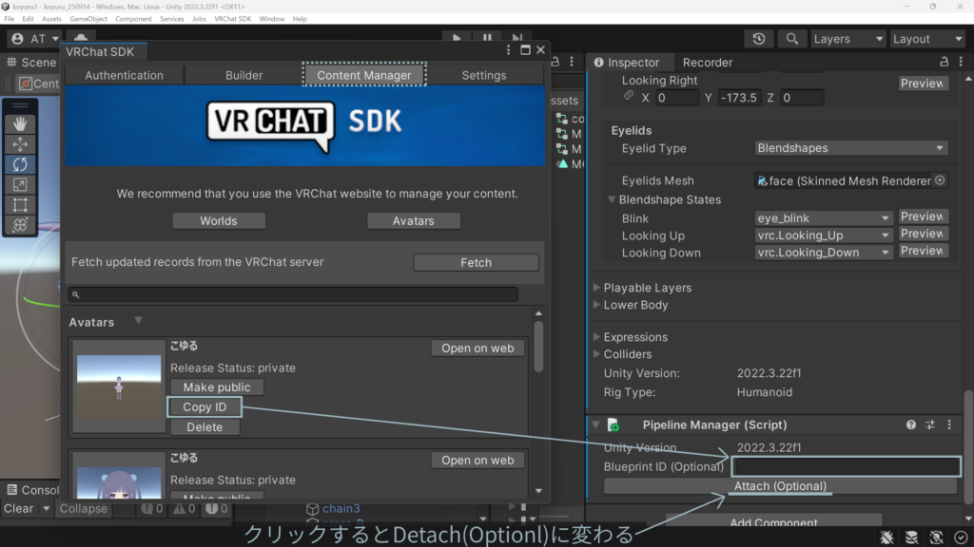Image resolution: width=974 pixels, height=547 pixels.
Task: Open VRChat SDK window three-dot menu
Action: click(508, 50)
